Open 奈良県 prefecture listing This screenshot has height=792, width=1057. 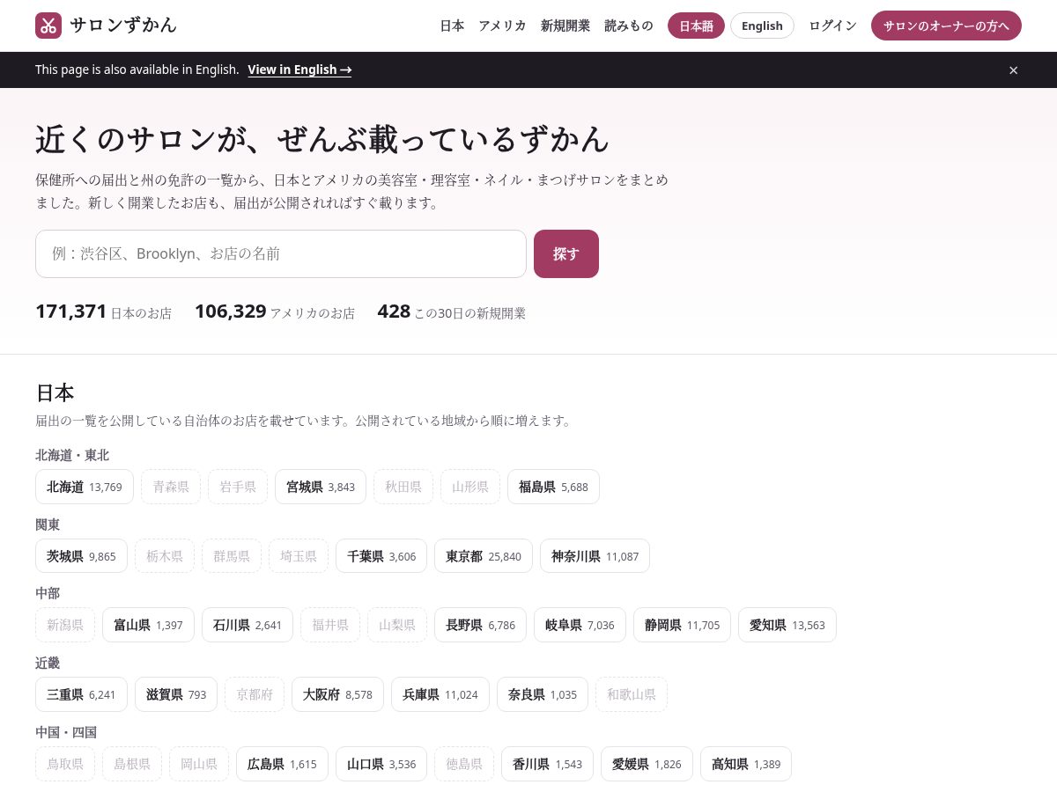(543, 694)
